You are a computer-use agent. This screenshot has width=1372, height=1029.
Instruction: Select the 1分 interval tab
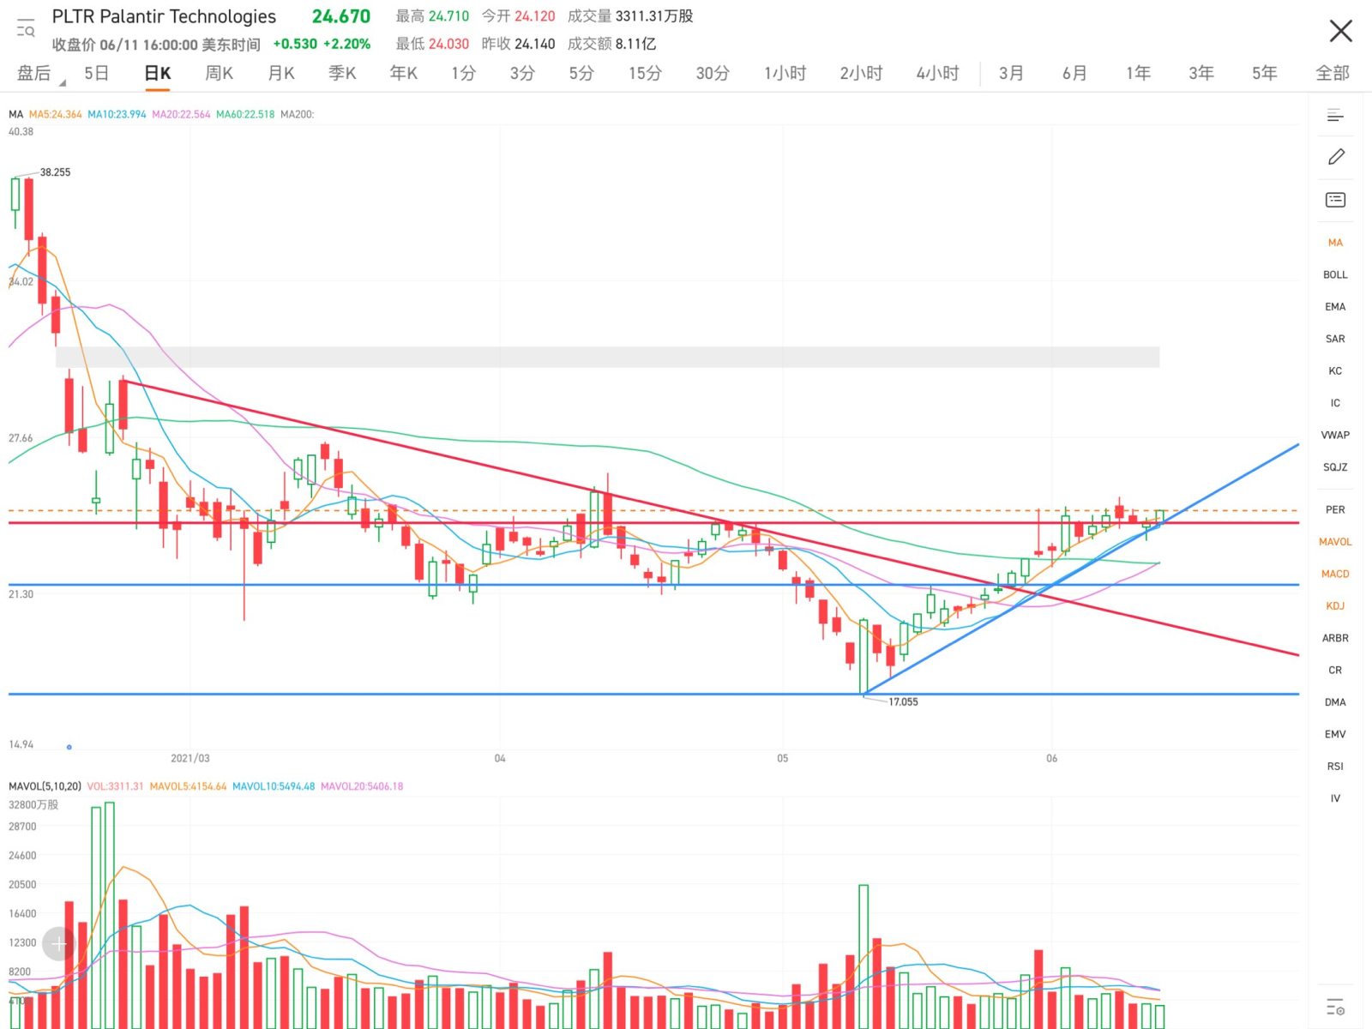point(463,74)
